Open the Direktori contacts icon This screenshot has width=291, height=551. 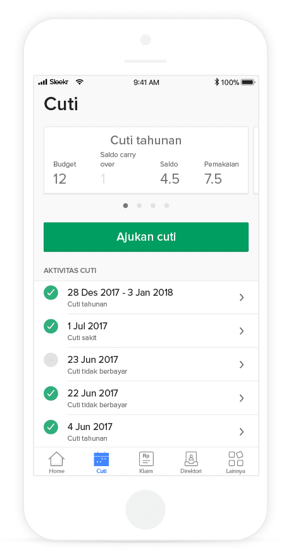click(191, 459)
